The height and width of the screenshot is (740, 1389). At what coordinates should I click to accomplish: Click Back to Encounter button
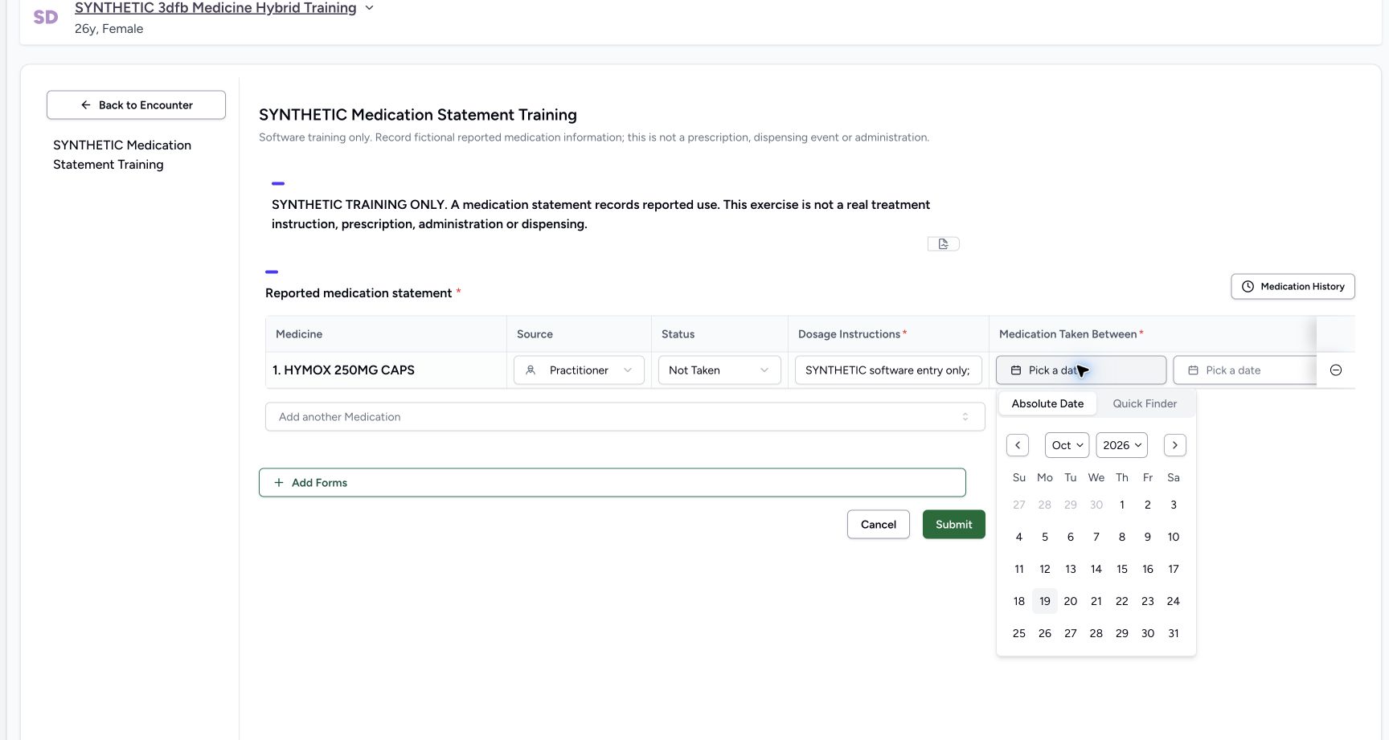[x=136, y=105]
